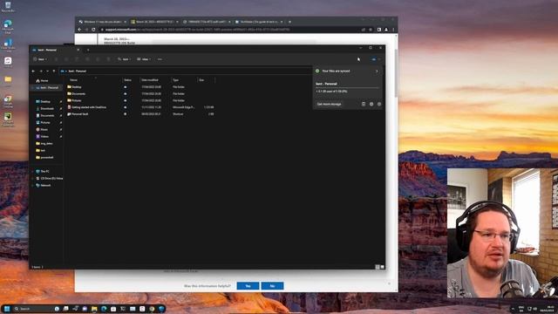Go forward in File Explorer

click(x=41, y=72)
